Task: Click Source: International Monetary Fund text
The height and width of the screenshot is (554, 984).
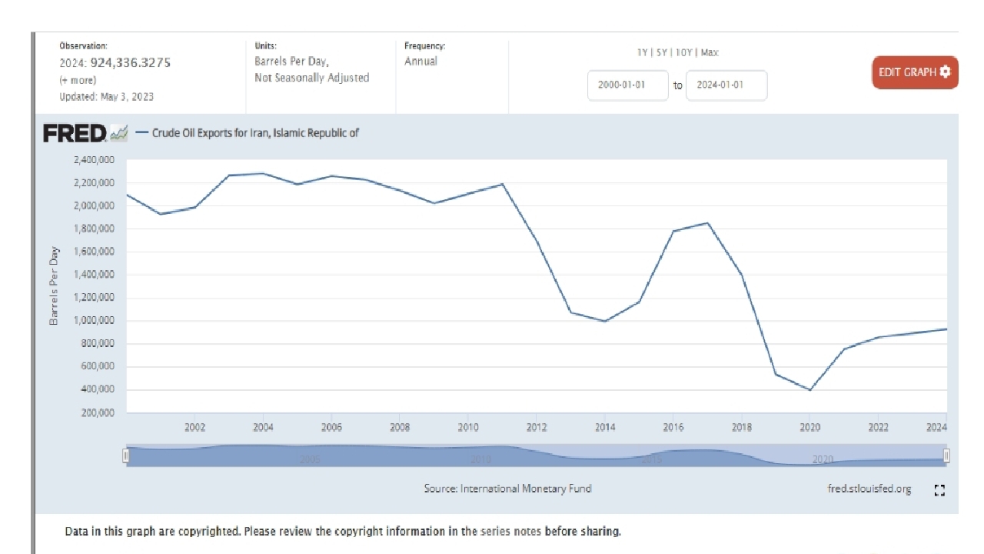Action: pos(508,489)
